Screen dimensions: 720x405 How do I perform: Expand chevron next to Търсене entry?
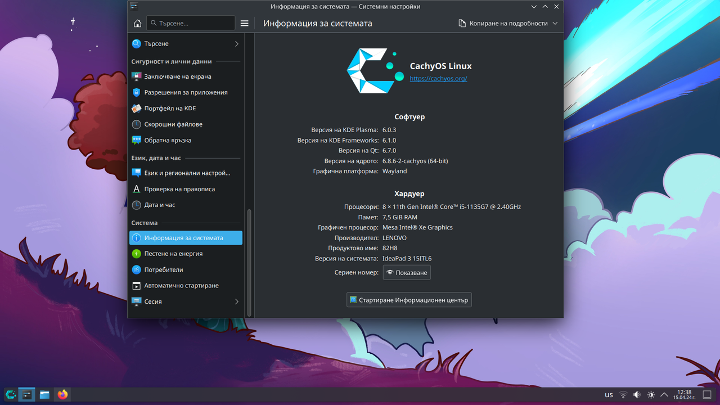click(x=236, y=44)
